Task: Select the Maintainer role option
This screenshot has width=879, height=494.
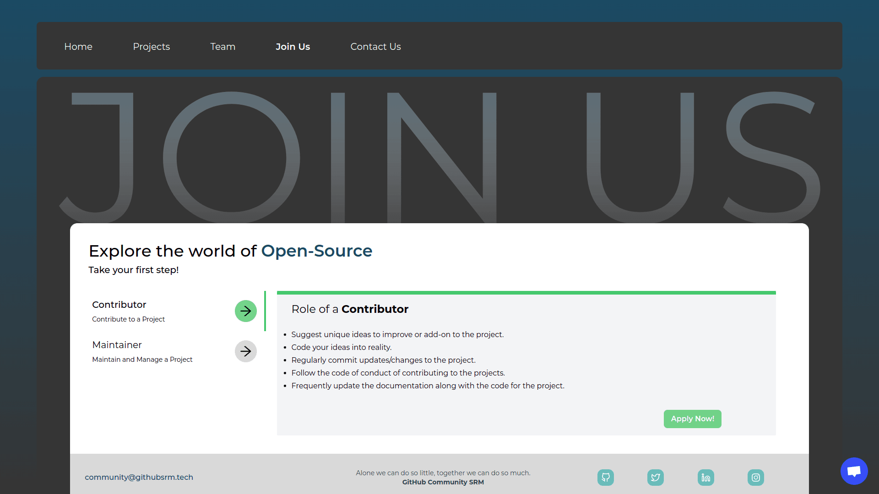Action: 117,344
